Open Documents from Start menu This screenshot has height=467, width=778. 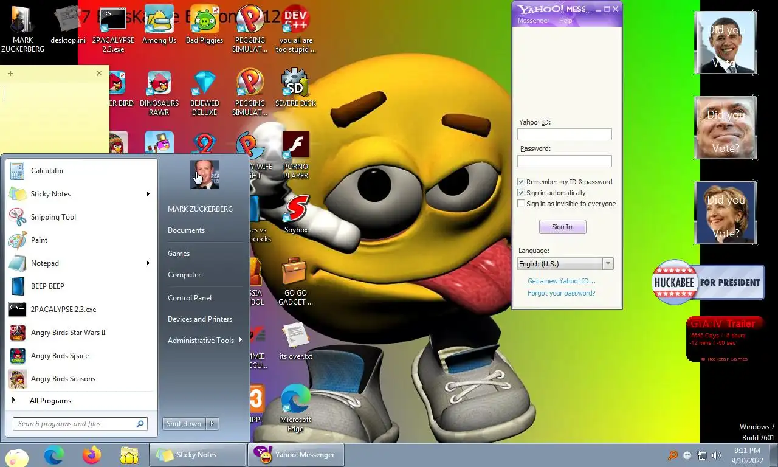tap(186, 230)
